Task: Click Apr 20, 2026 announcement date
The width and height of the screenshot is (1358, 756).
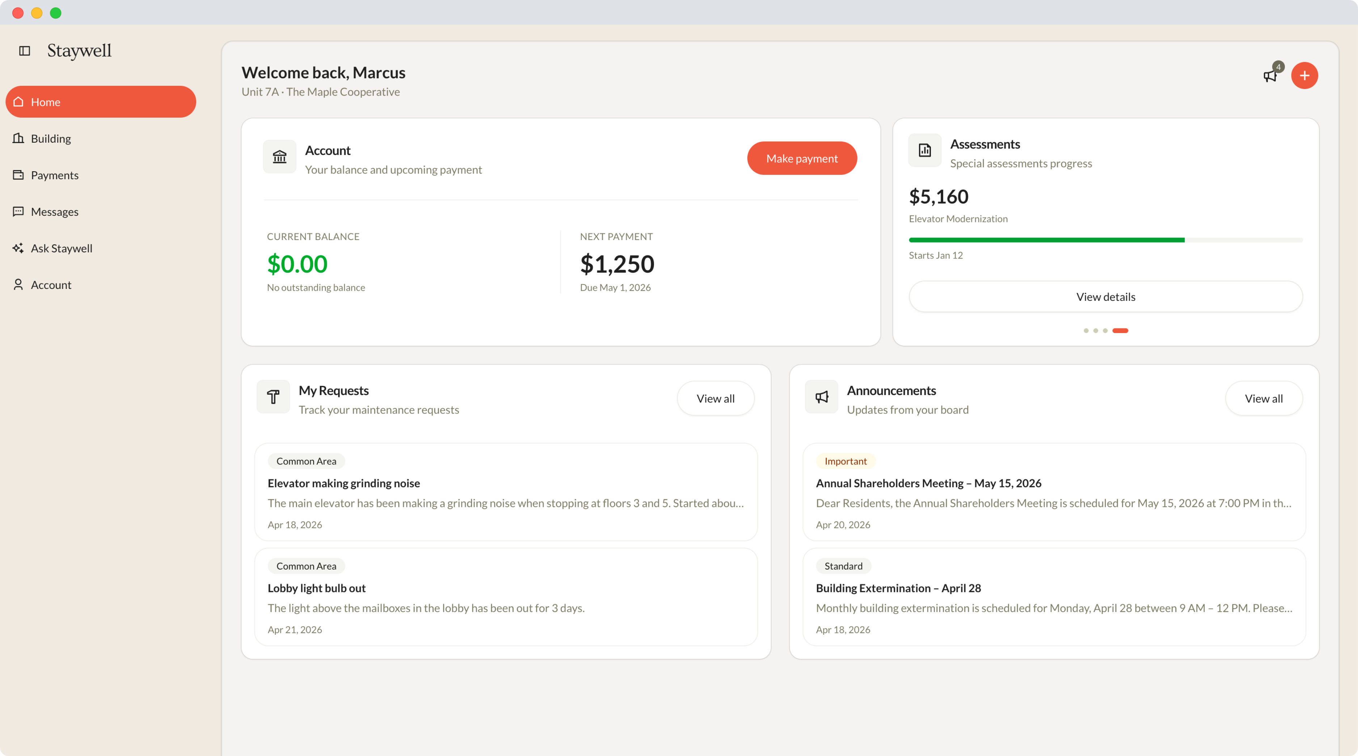Action: pos(843,525)
